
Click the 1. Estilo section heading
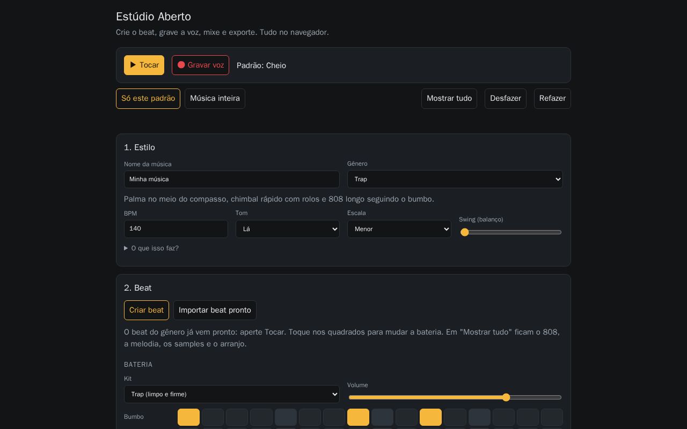(140, 147)
